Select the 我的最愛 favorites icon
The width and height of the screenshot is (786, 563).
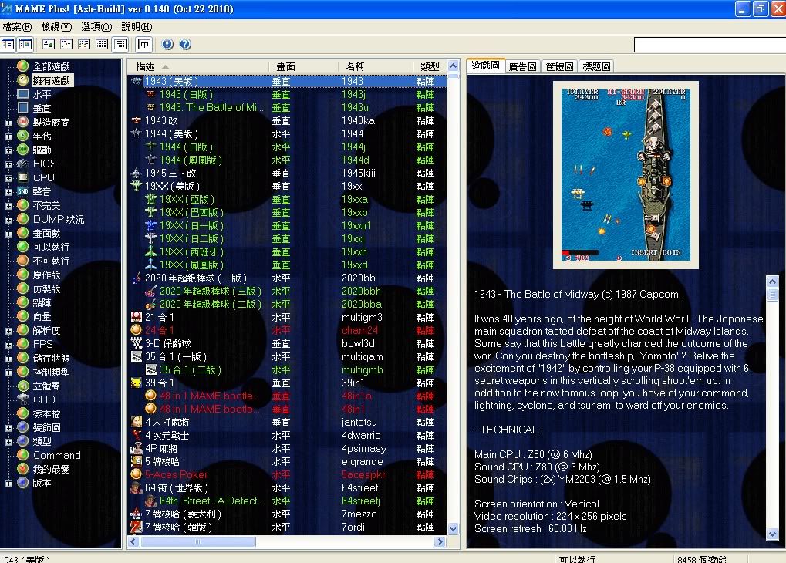pos(22,469)
